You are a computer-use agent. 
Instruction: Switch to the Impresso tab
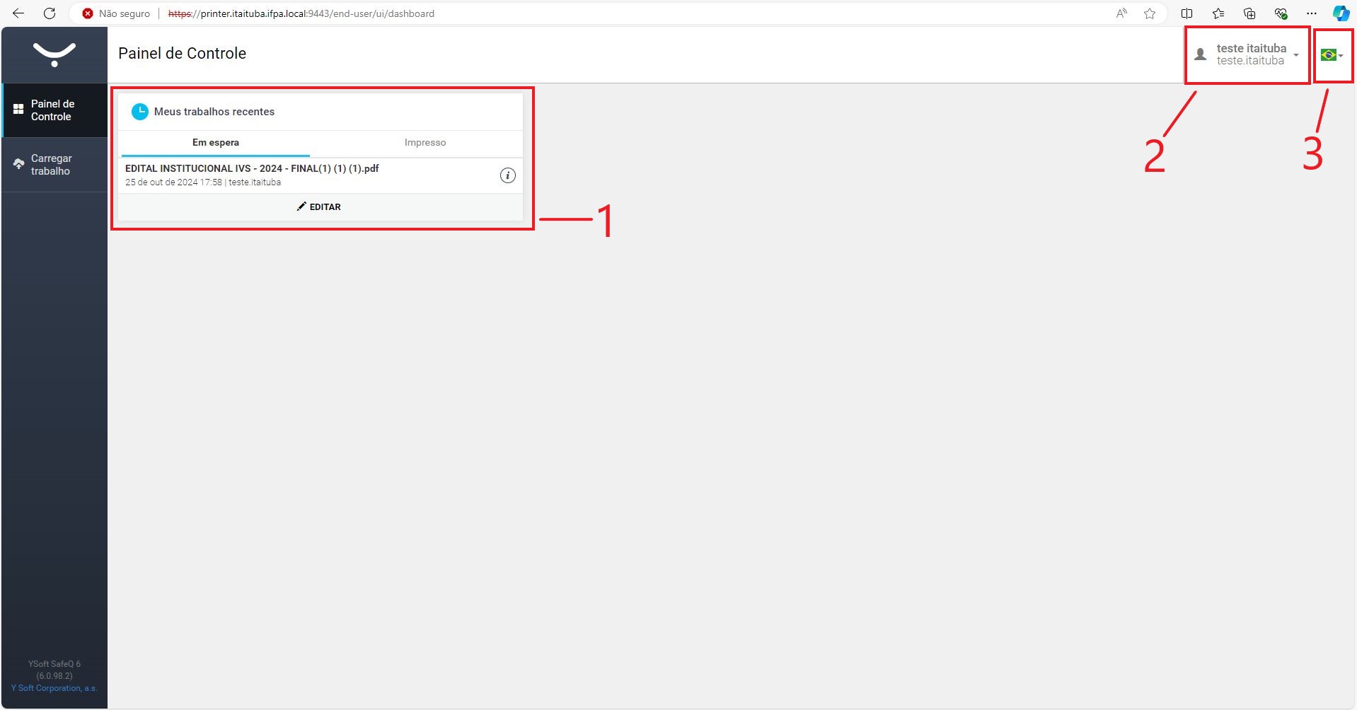point(425,143)
